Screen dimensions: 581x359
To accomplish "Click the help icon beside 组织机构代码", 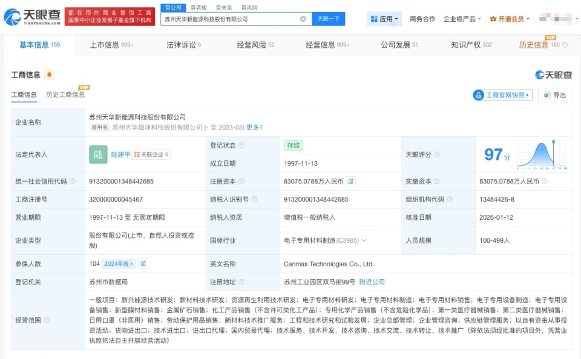I will 450,199.
